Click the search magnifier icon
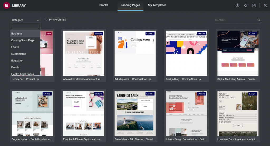This screenshot has height=146, width=270. pyautogui.click(x=259, y=20)
